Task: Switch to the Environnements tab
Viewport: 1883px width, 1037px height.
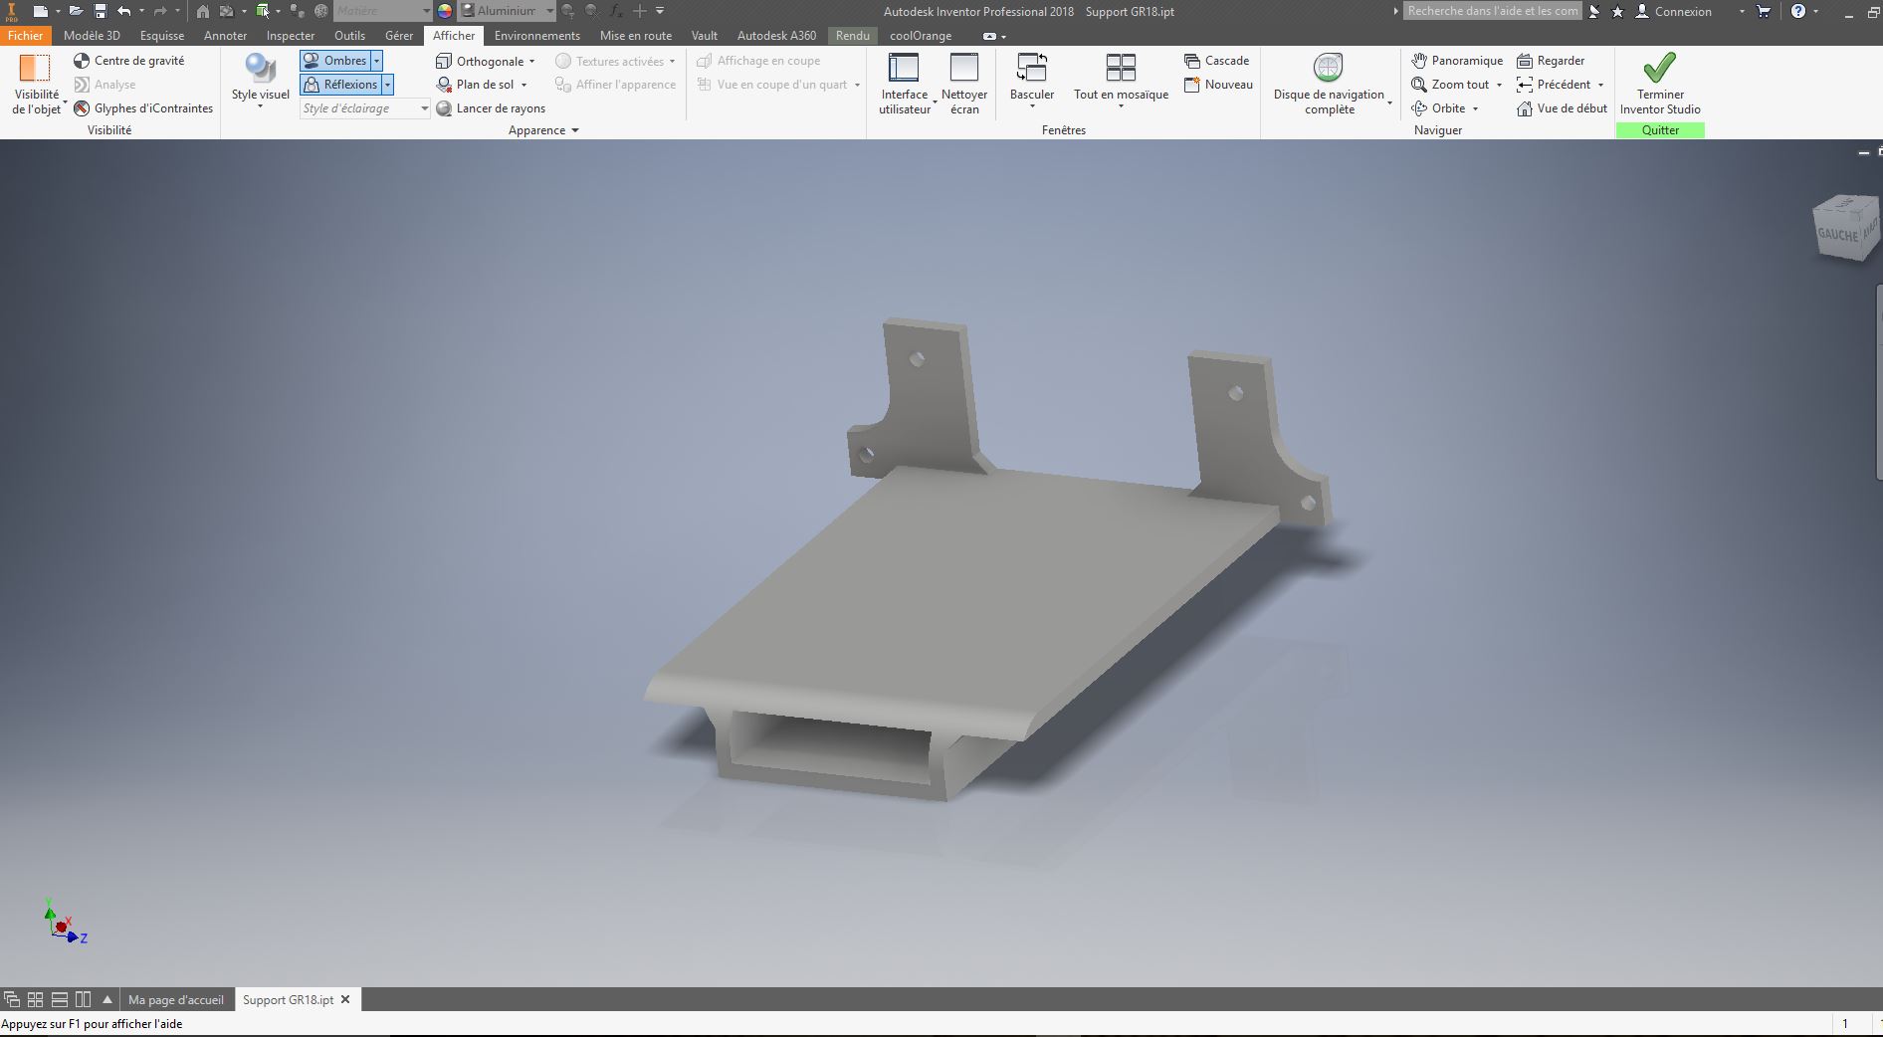Action: point(536,35)
